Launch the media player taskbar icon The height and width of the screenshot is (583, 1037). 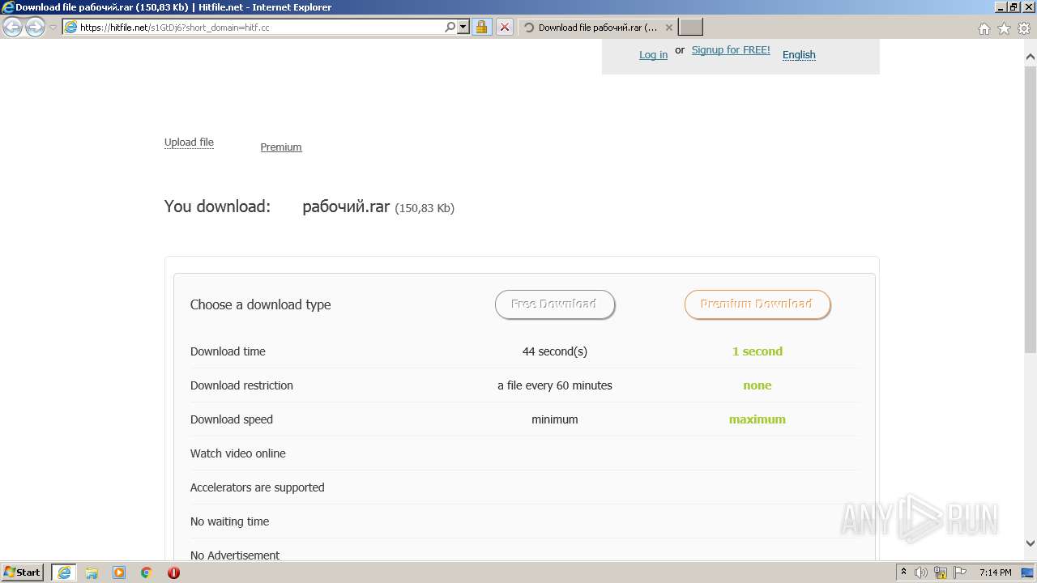(x=119, y=572)
